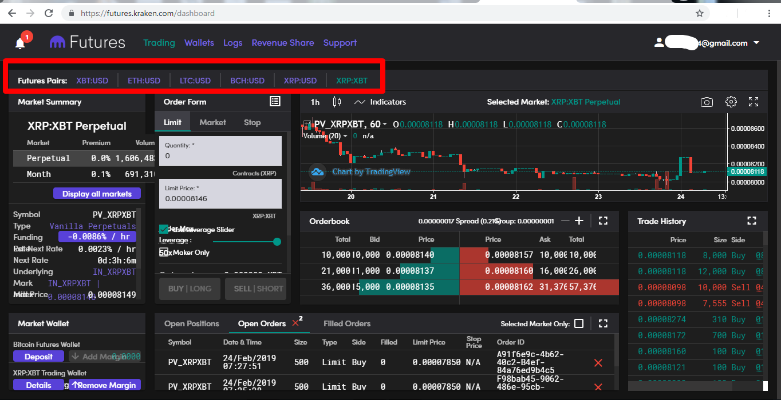Bookmark this page with the star
The width and height of the screenshot is (781, 400).
coord(699,13)
